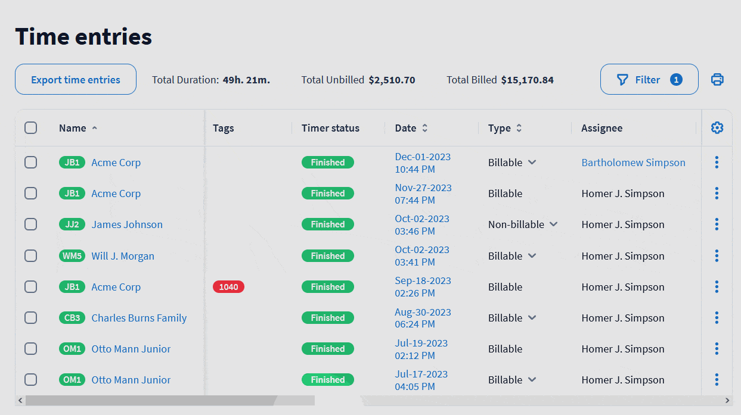
Task: Check the first Acme Corp entry's checkbox
Action: 30,162
